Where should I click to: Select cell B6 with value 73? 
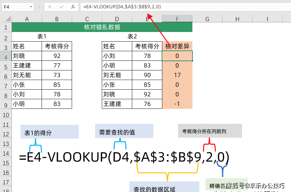(57, 75)
